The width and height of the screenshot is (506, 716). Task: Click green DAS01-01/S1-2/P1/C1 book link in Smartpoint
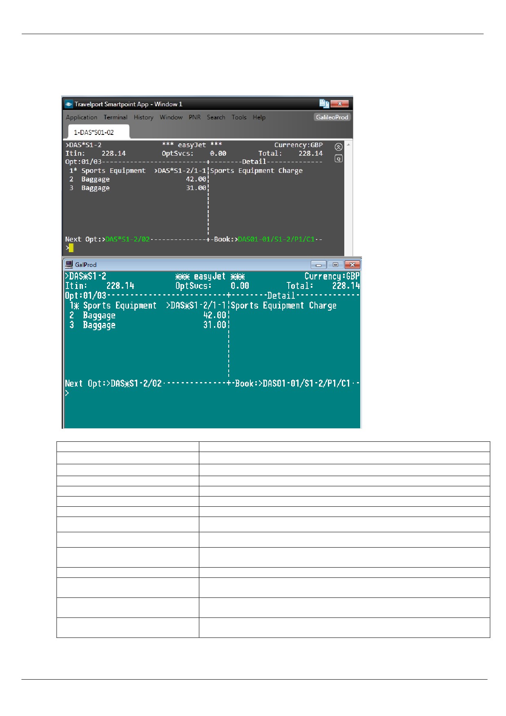(x=276, y=239)
